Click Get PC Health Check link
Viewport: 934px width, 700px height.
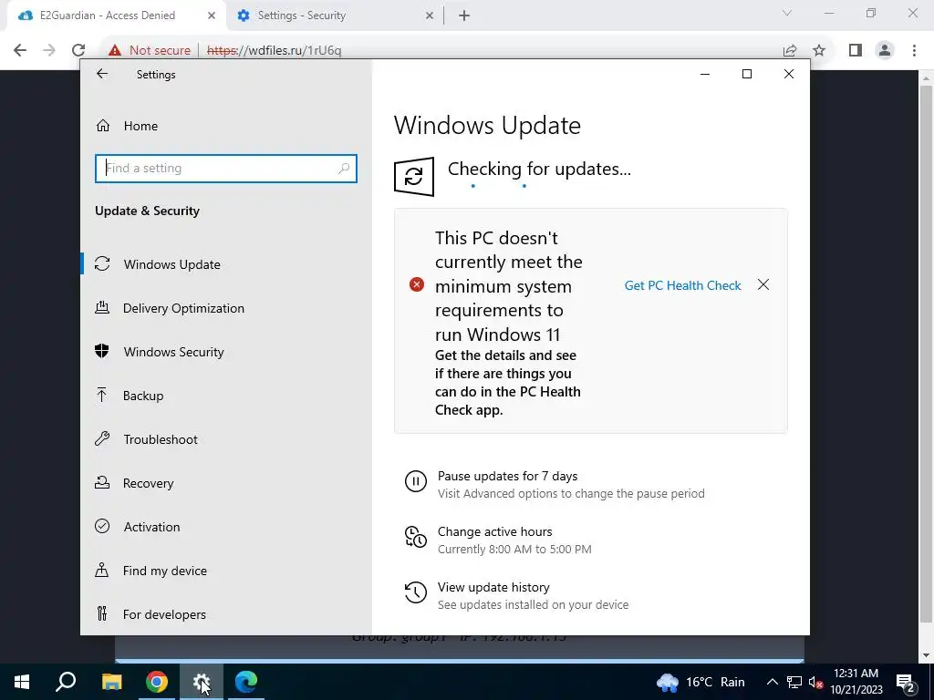coord(682,285)
